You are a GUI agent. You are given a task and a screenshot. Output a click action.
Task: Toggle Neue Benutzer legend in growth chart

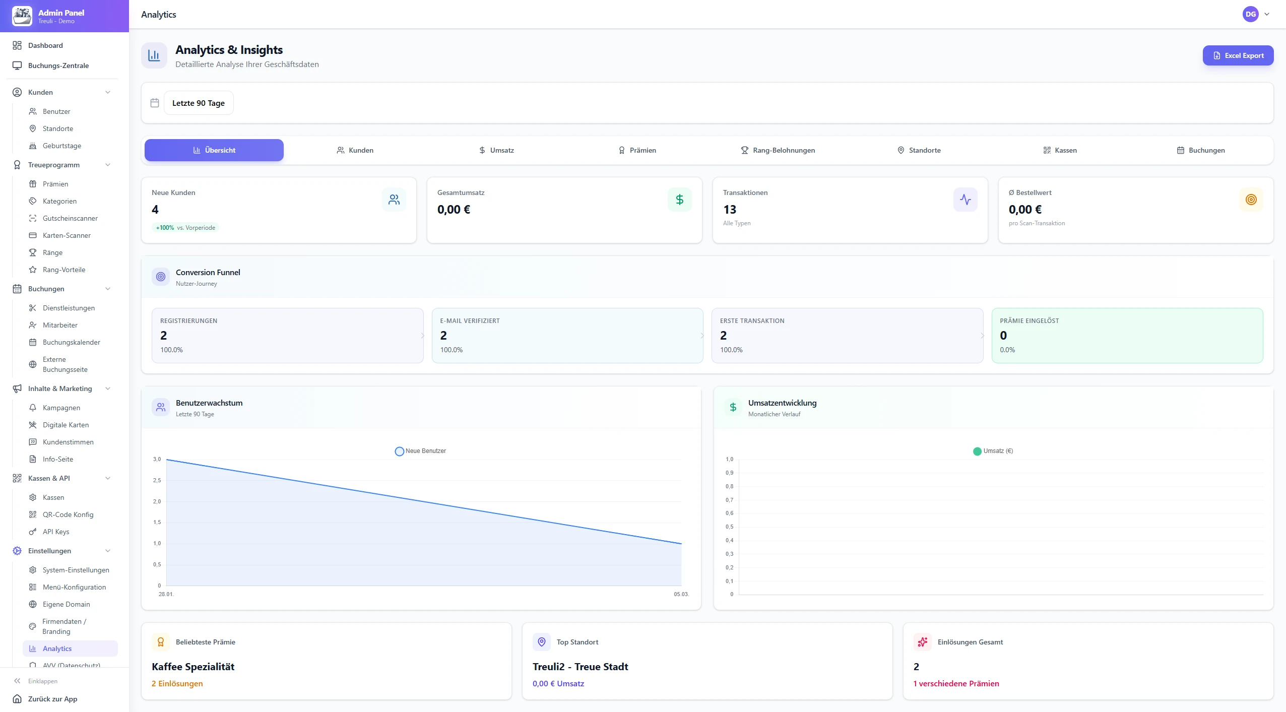tap(420, 451)
